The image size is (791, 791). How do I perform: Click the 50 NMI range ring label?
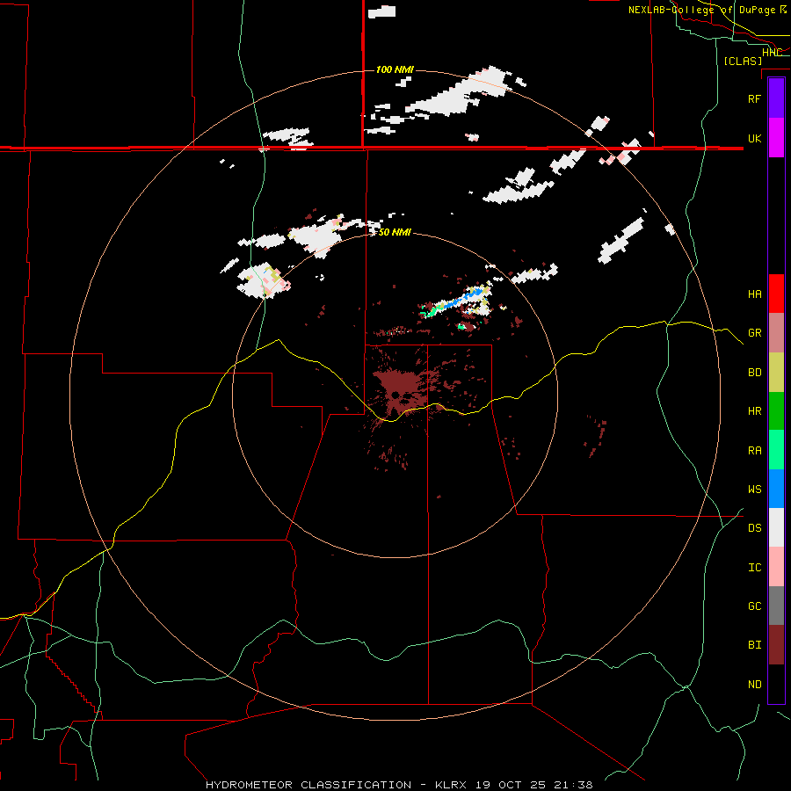(395, 233)
